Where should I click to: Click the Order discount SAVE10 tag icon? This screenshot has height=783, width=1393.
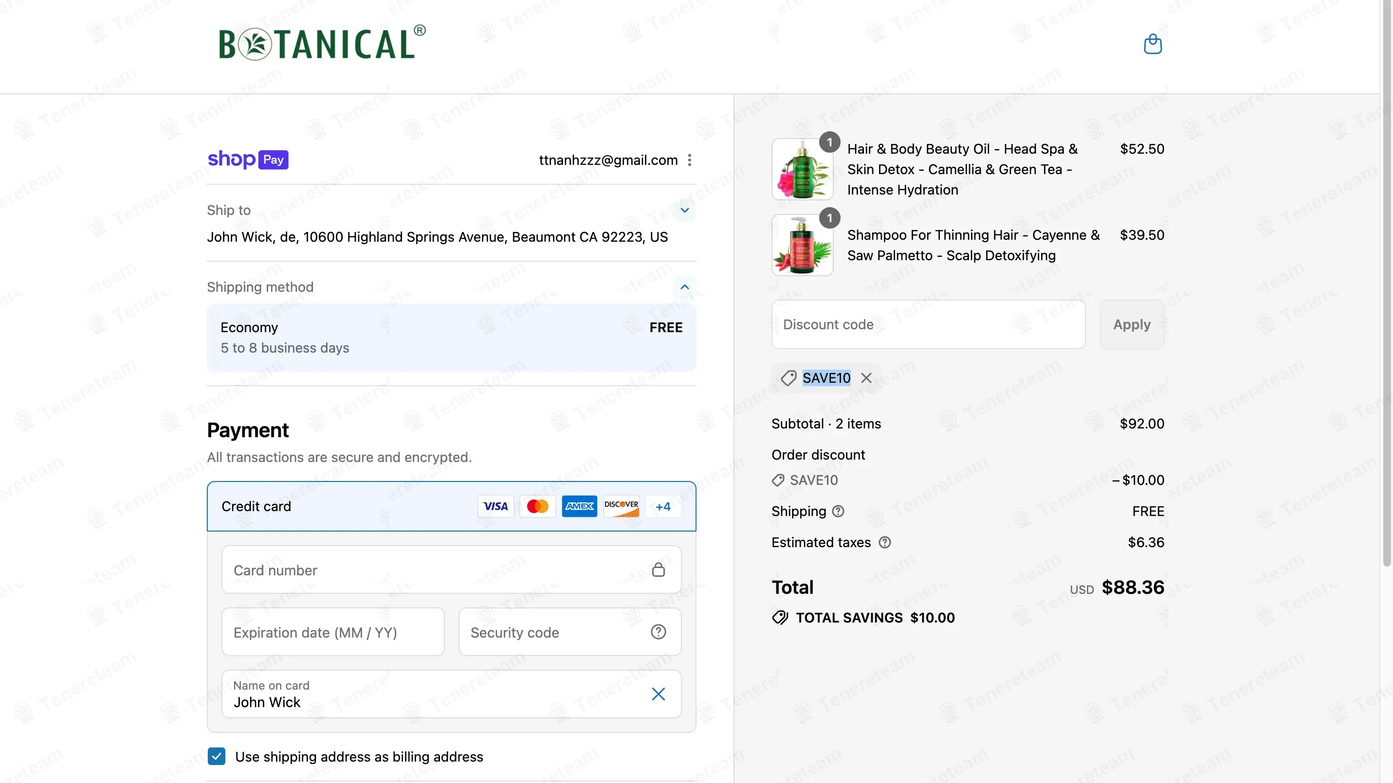point(778,480)
